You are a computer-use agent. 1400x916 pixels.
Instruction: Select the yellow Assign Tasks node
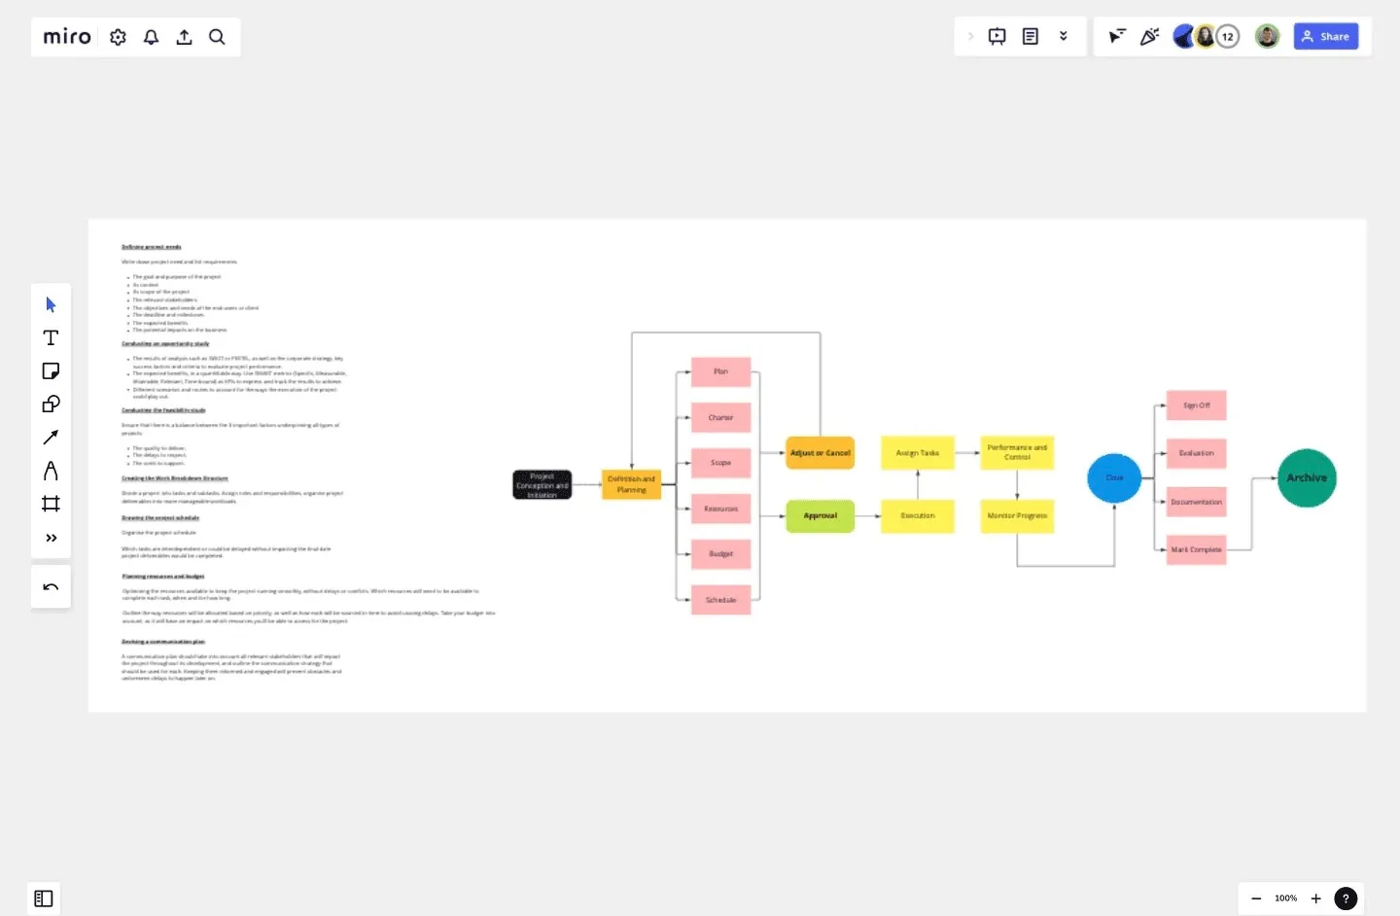pos(918,453)
